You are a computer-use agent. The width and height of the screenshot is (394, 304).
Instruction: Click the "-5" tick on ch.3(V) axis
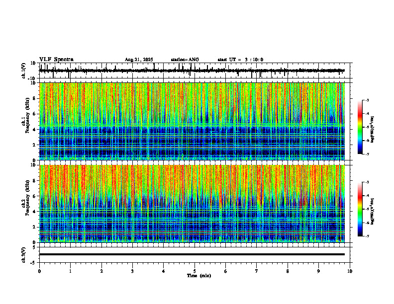[33, 263]
